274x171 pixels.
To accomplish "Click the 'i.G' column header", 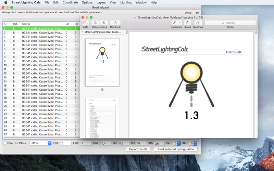I will tap(77, 24).
